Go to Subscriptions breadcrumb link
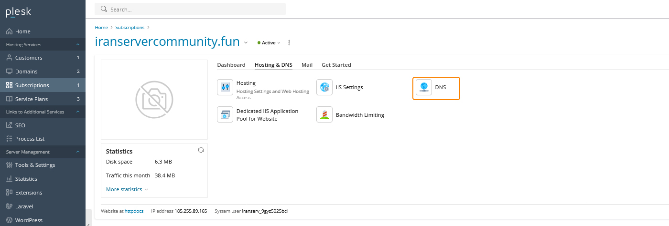This screenshot has height=226, width=669. coord(129,28)
